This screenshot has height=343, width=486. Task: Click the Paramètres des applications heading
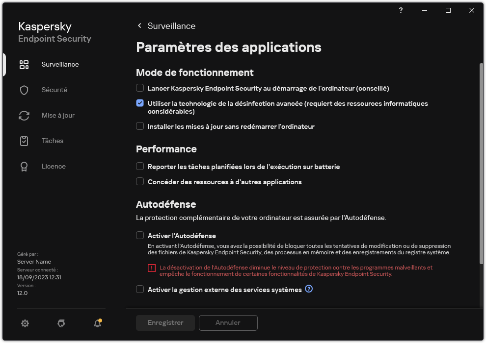(x=229, y=48)
